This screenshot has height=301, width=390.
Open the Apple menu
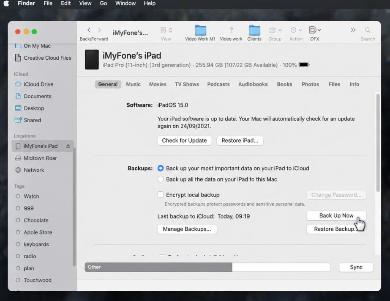click(x=6, y=3)
